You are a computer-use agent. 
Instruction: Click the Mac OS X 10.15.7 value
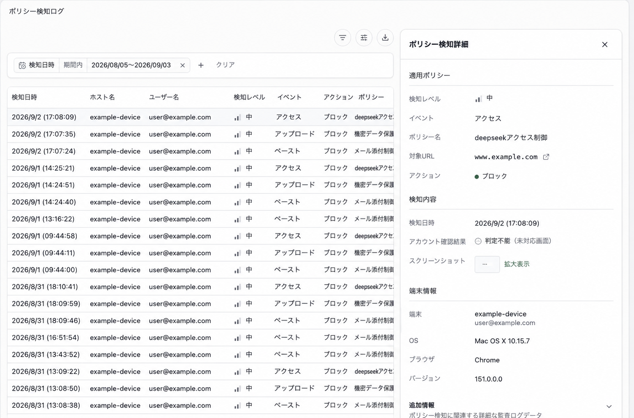(502, 341)
